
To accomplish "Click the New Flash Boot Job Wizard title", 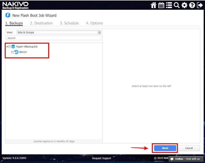I will pyautogui.click(x=34, y=16).
